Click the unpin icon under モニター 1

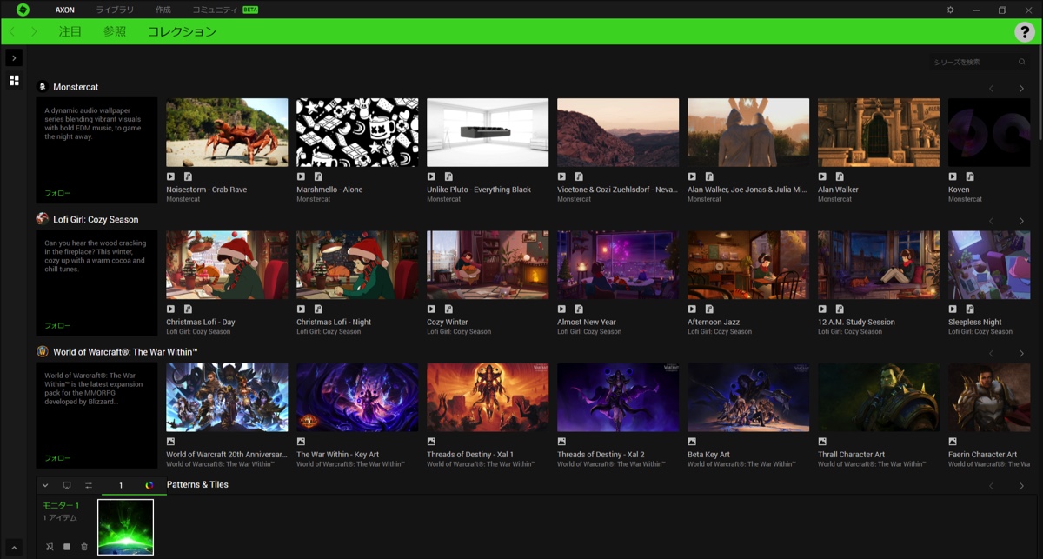(x=50, y=547)
